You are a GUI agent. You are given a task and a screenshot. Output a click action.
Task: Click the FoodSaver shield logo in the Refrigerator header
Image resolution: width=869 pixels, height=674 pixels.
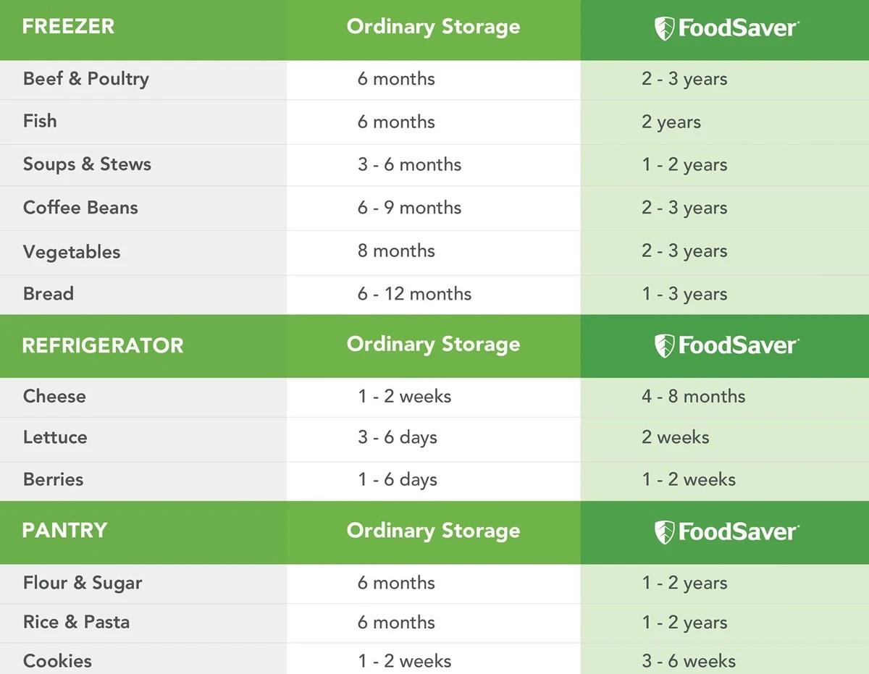coord(664,345)
